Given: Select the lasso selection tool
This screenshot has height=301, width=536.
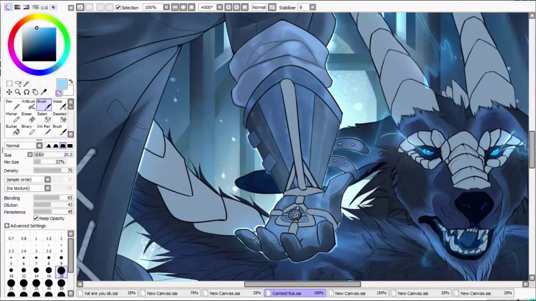Looking at the screenshot, I should coord(18,84).
